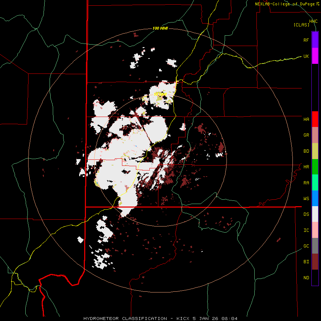Screen dimensions: 321x321
Task: Click the 100 NMI range ring label
Action: point(160,28)
